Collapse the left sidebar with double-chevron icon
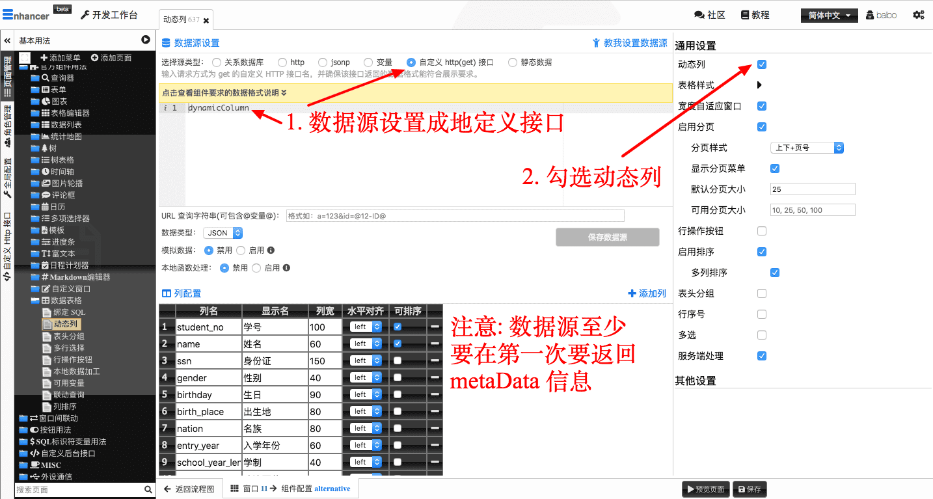The width and height of the screenshot is (933, 499). coord(7,40)
